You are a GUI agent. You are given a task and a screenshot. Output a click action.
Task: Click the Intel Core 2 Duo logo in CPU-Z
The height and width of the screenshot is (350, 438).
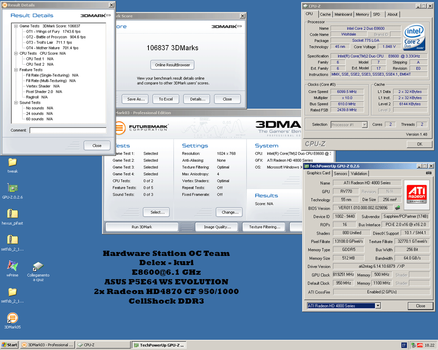click(x=414, y=38)
